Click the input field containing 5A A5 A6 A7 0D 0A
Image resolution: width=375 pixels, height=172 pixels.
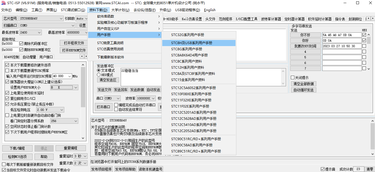(342, 35)
